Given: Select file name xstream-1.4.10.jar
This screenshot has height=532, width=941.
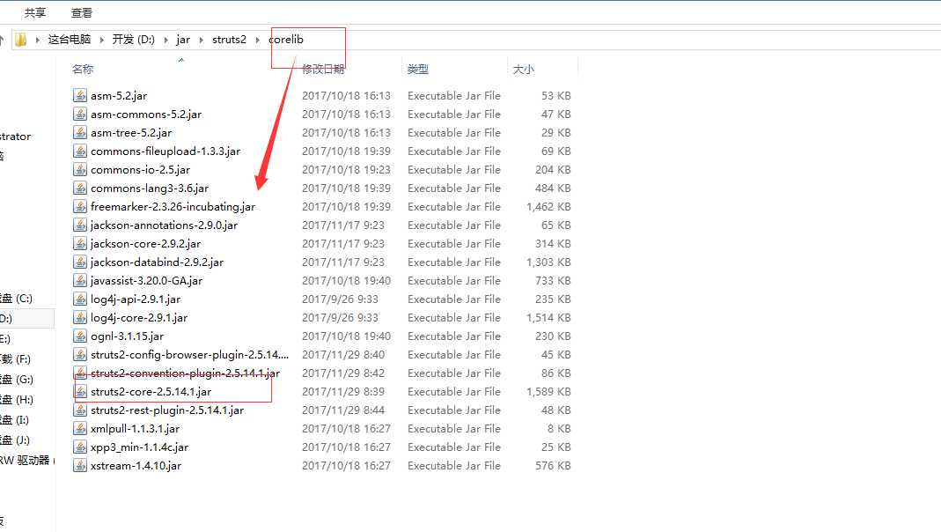Looking at the screenshot, I should [136, 465].
